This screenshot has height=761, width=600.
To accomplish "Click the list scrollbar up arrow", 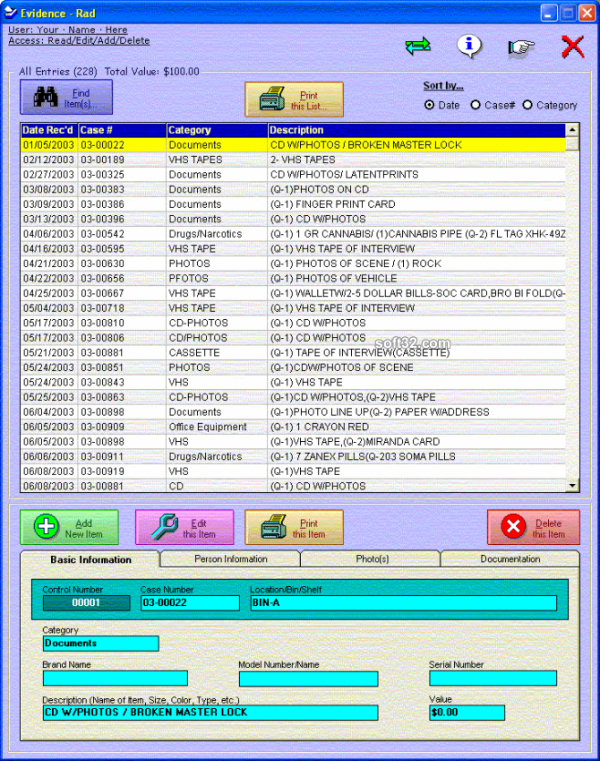I will point(572,130).
